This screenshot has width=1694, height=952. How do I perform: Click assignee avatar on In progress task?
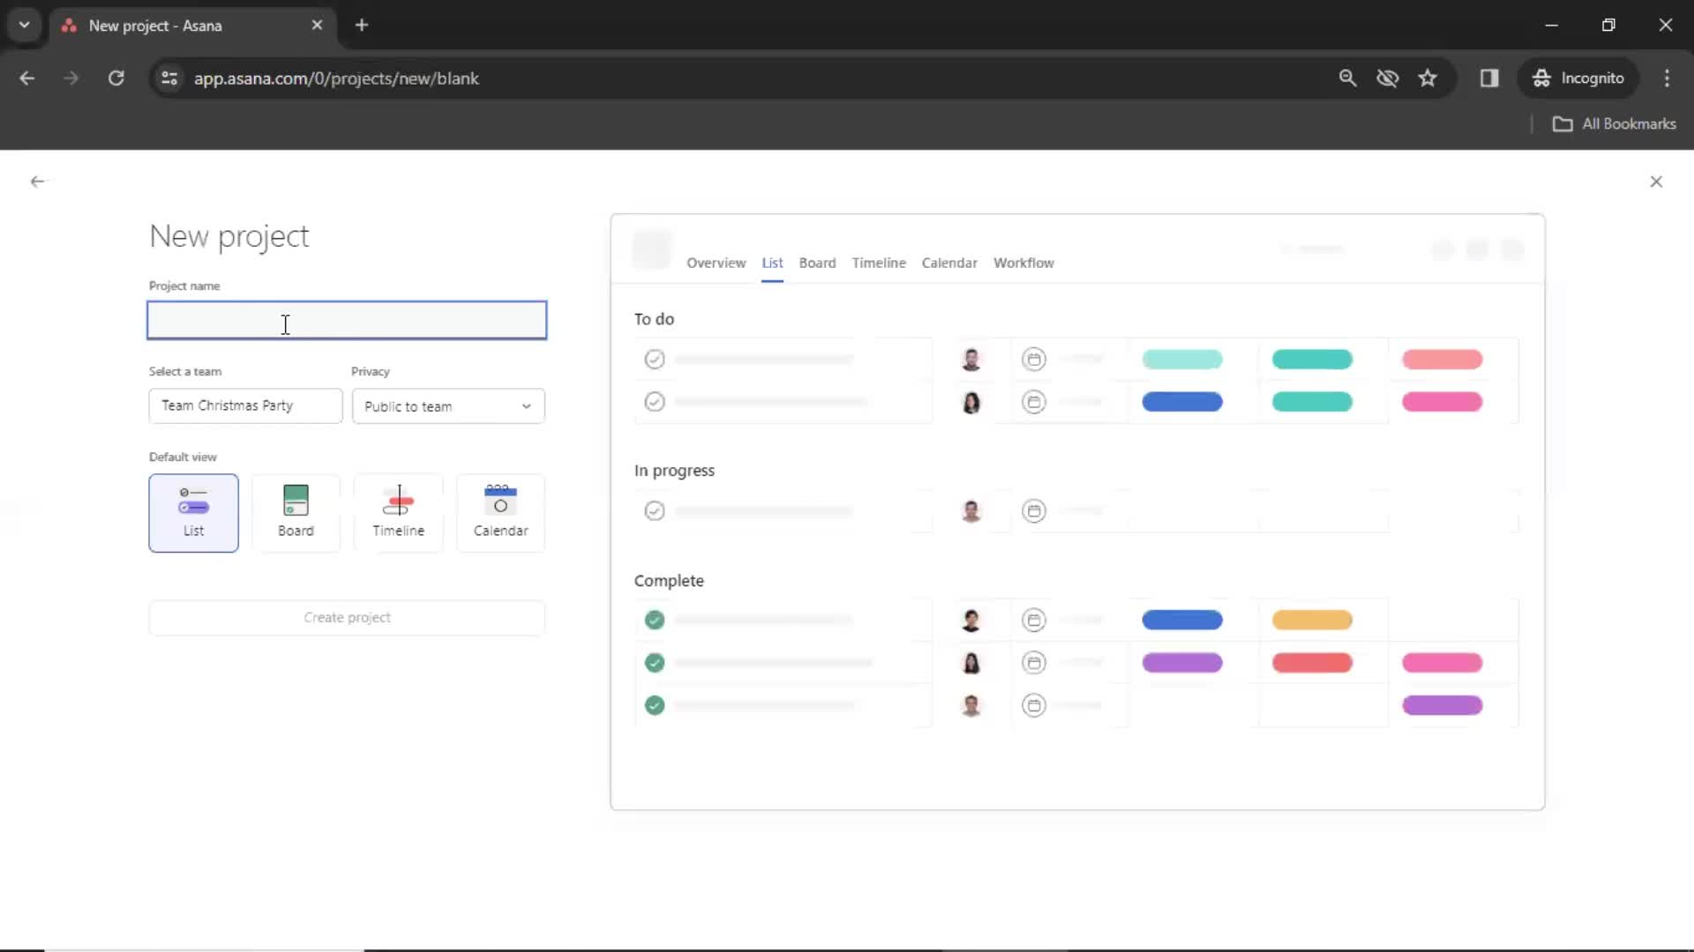point(971,511)
